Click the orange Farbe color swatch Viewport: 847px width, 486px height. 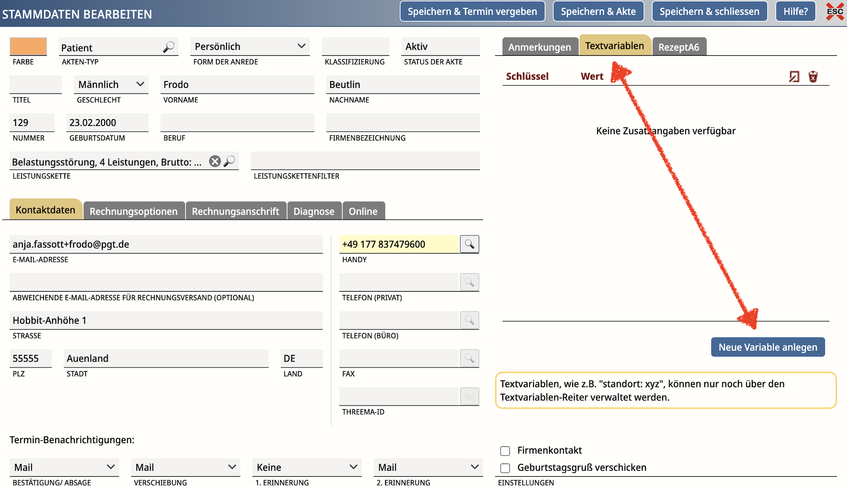[x=28, y=46]
